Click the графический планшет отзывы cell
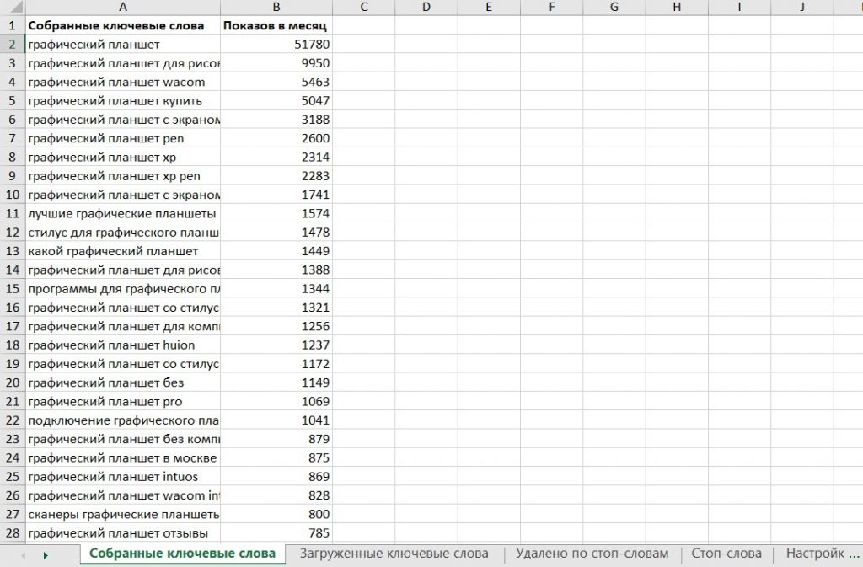Viewport: 863px width, 567px height. click(x=123, y=532)
